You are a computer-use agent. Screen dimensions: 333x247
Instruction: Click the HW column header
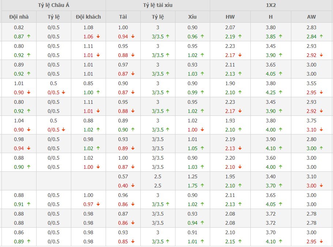pos(230,17)
